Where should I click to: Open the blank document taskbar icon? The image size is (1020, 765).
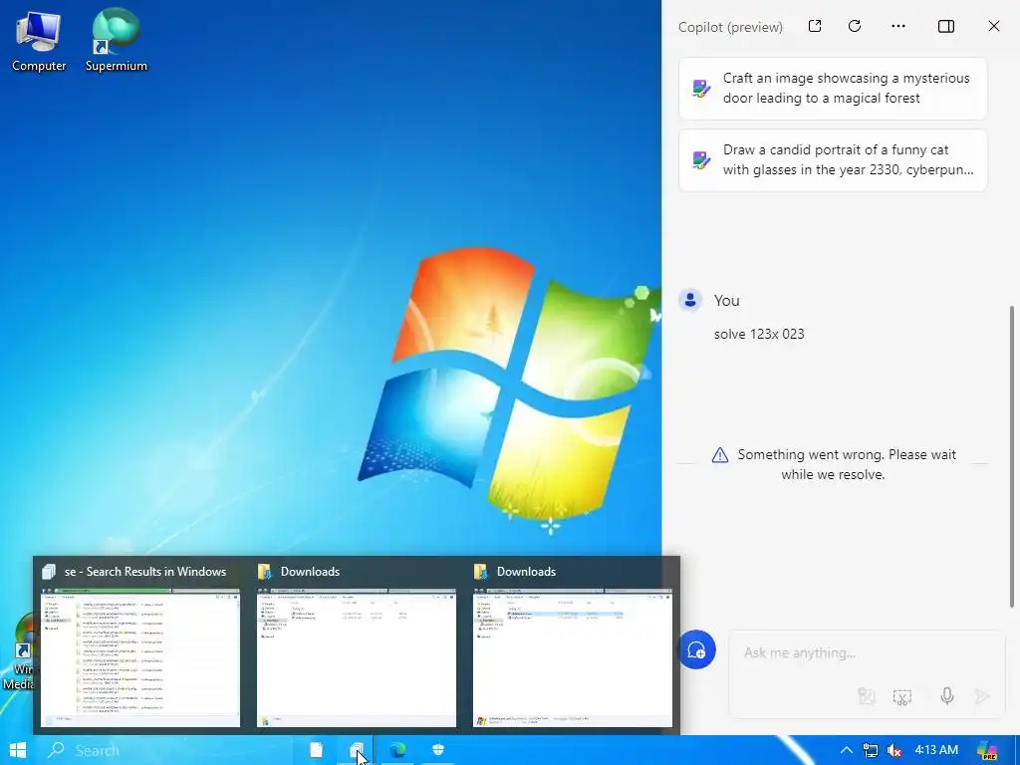click(x=316, y=751)
